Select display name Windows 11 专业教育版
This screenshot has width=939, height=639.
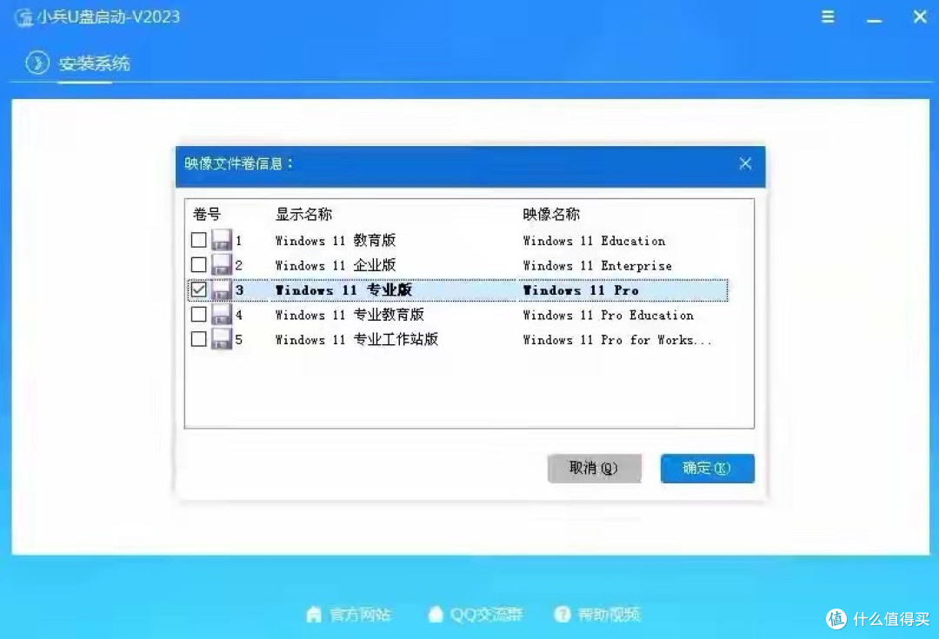click(x=350, y=315)
